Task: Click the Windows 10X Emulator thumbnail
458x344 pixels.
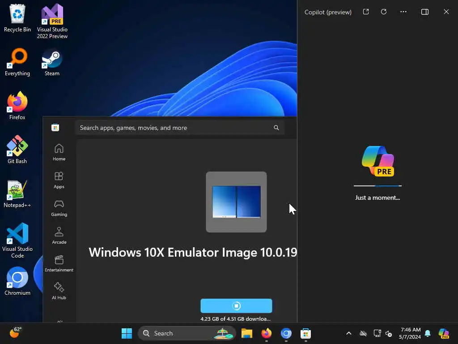Action: [x=236, y=202]
